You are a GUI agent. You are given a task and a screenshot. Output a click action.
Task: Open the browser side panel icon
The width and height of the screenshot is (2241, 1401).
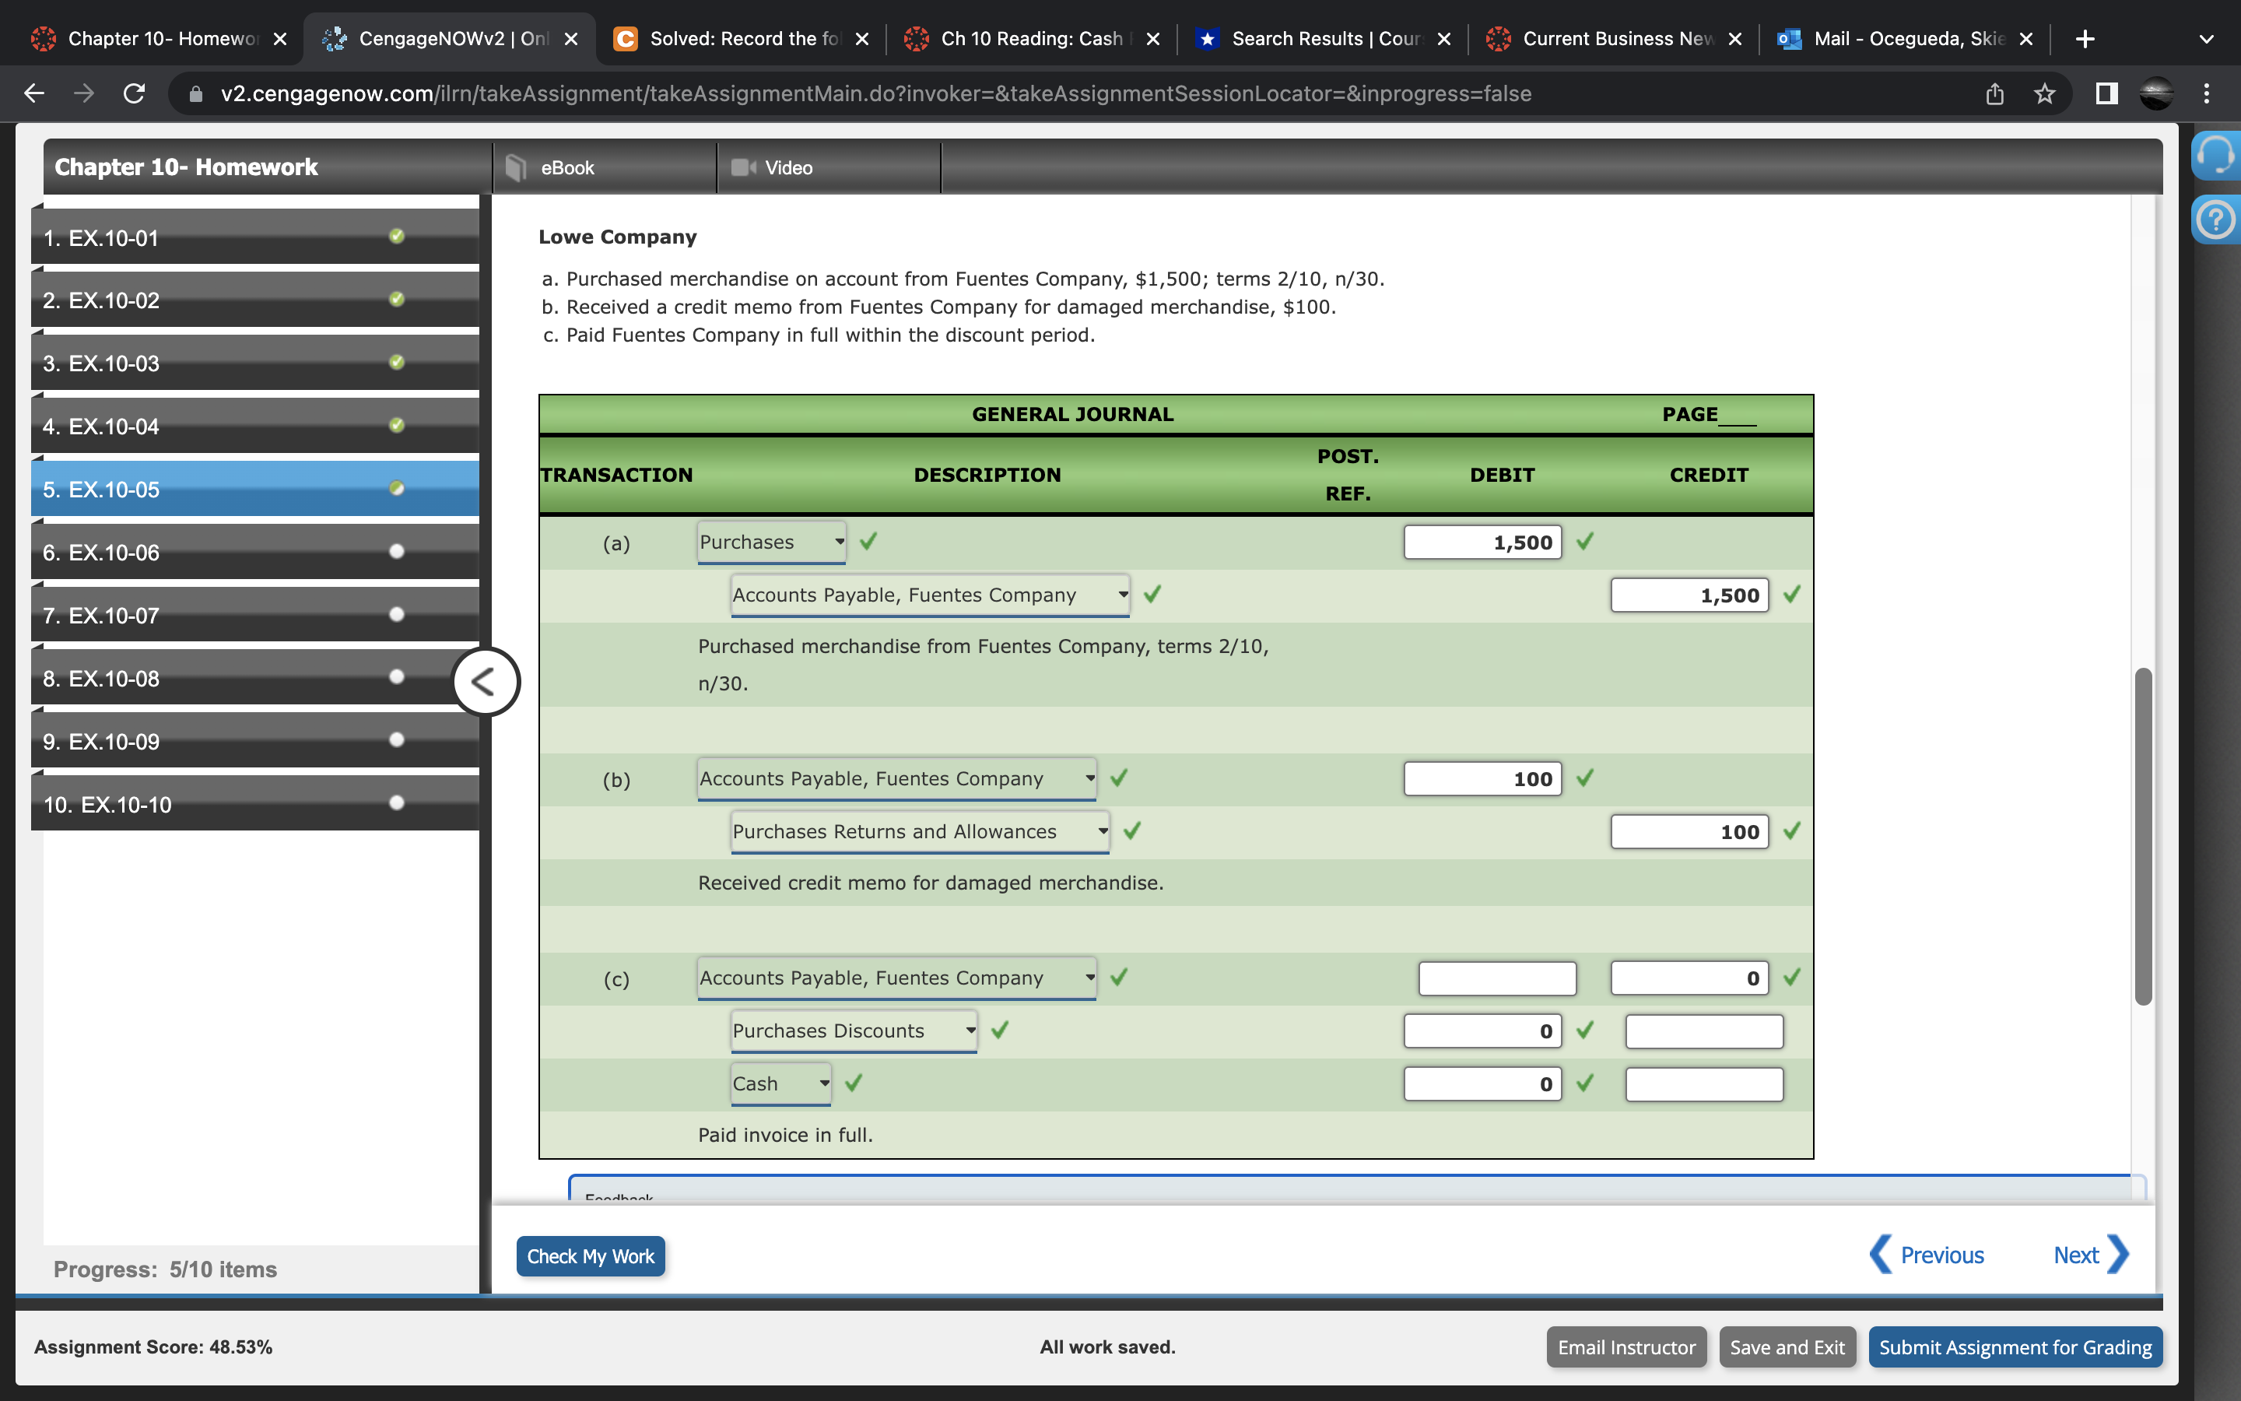click(x=2106, y=93)
